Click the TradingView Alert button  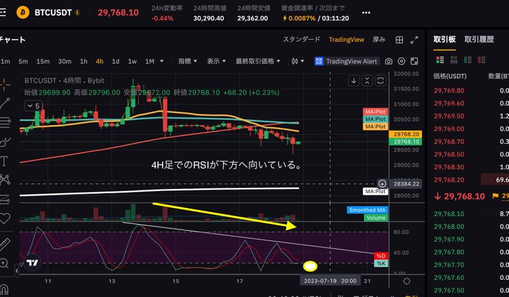coord(347,62)
